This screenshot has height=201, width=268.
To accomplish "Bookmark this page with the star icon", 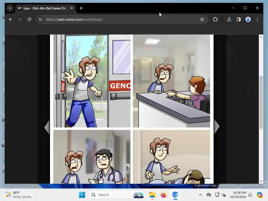I will point(202,19).
